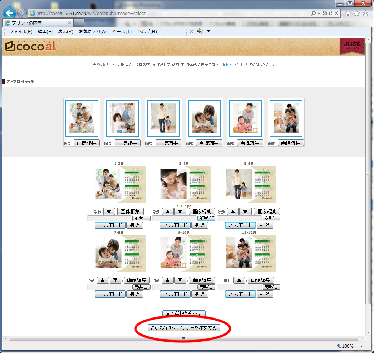The height and width of the screenshot is (353, 374).
Task: Expand the zoom level 100% dropdown arrow
Action: click(362, 346)
